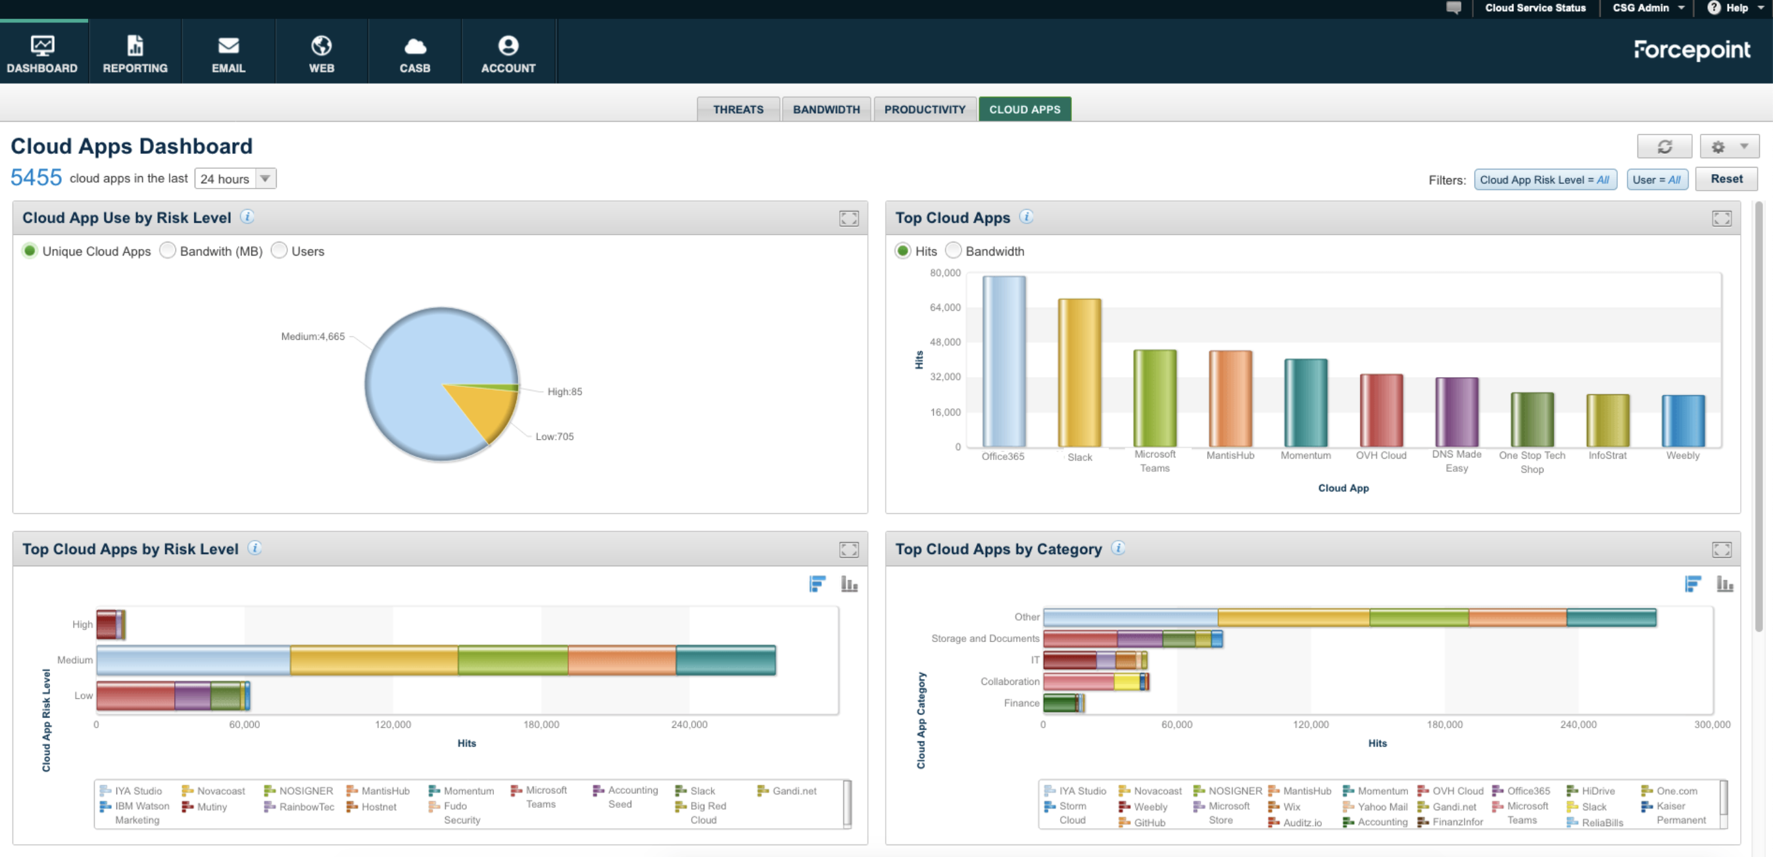Switch to the Productivity tab
This screenshot has height=857, width=1773.
click(925, 109)
